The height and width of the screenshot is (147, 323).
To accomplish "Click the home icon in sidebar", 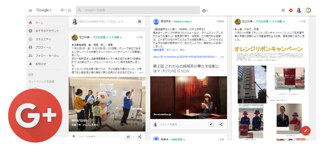I will click(x=30, y=23).
